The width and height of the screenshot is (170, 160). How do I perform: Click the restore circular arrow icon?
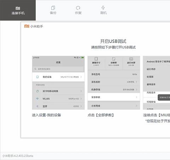[x=78, y=8]
